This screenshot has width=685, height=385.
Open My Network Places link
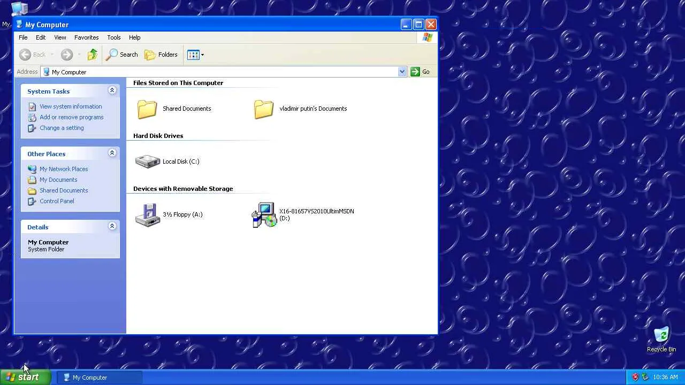[64, 169]
